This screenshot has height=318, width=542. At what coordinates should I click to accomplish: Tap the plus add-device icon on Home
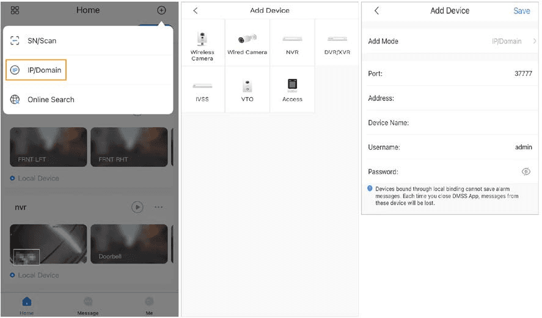(x=161, y=10)
